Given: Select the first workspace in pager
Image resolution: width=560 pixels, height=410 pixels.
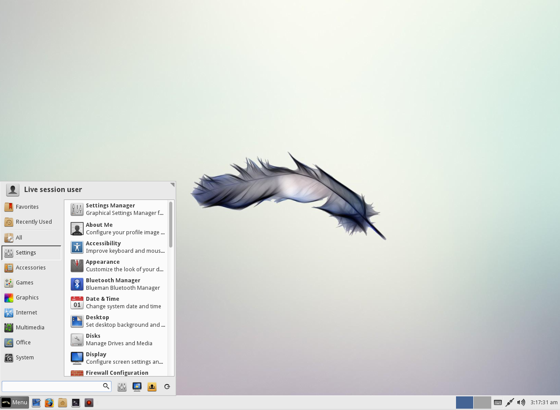Looking at the screenshot, I should click(x=464, y=403).
